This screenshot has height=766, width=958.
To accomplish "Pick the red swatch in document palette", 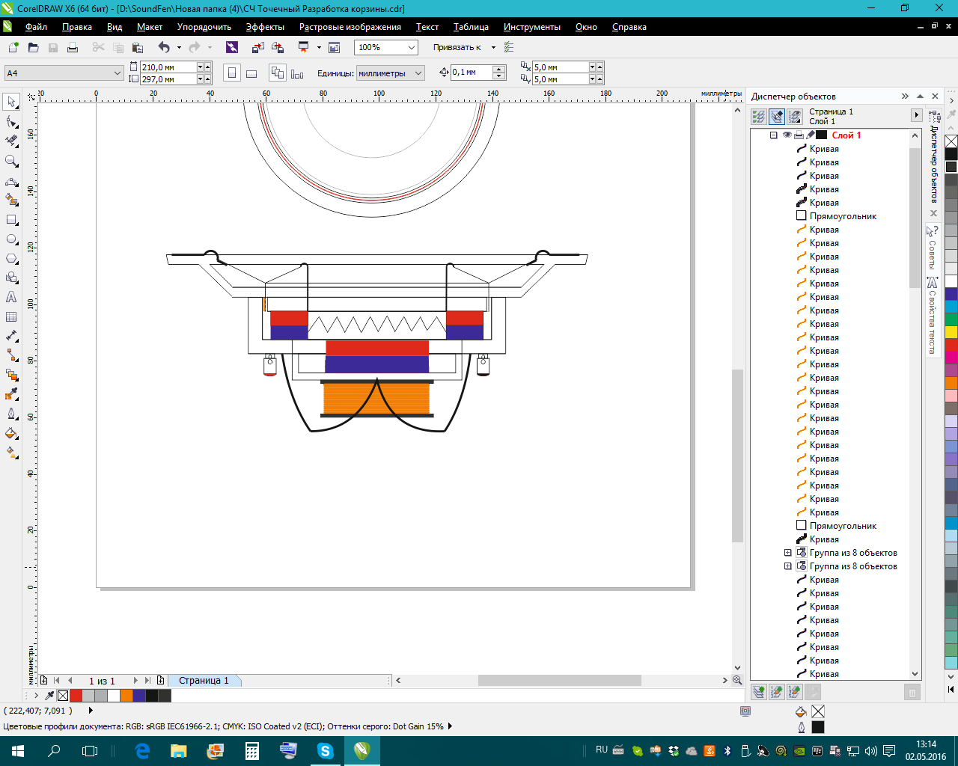I will [x=76, y=696].
